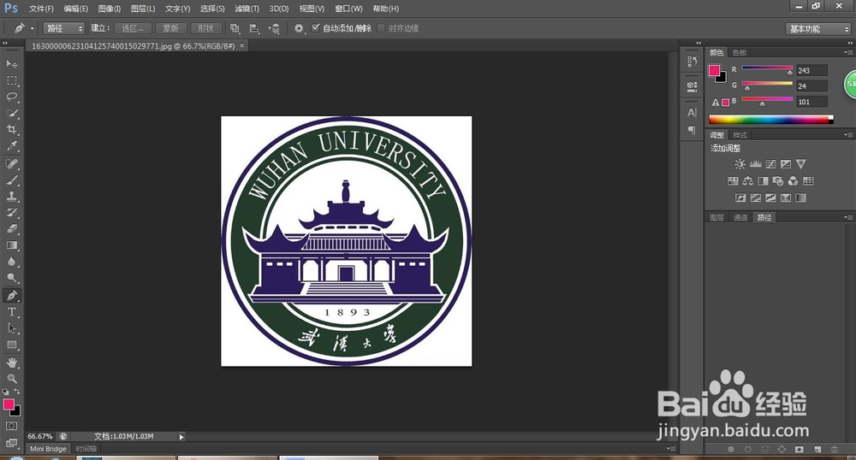
Task: Add a Curves adjustment
Action: (770, 164)
